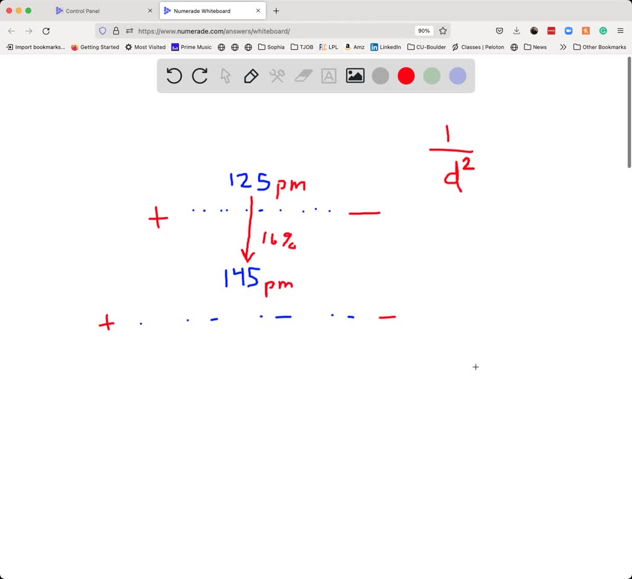Viewport: 632px width, 579px height.
Task: Toggle the bookmark star for this page
Action: tap(443, 30)
